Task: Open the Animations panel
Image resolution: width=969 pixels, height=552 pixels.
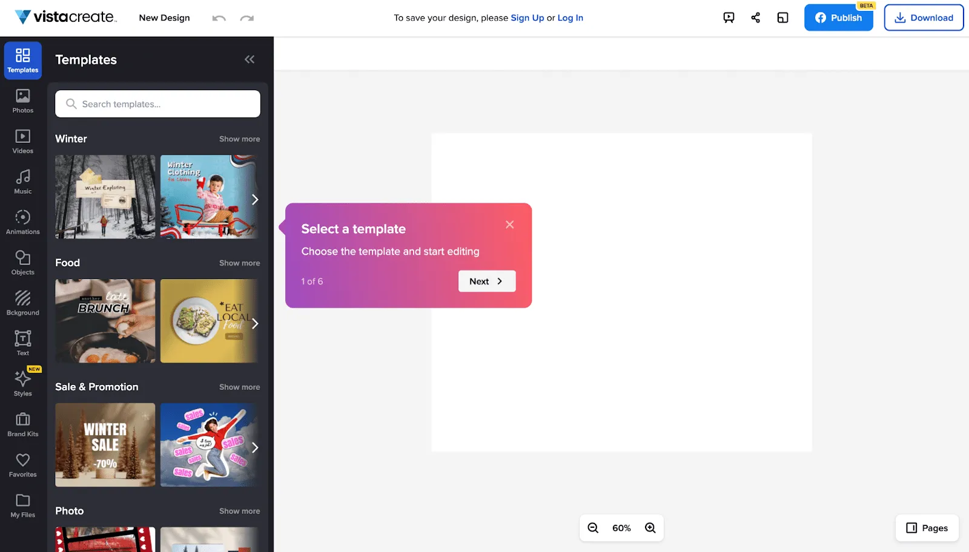Action: [x=23, y=223]
